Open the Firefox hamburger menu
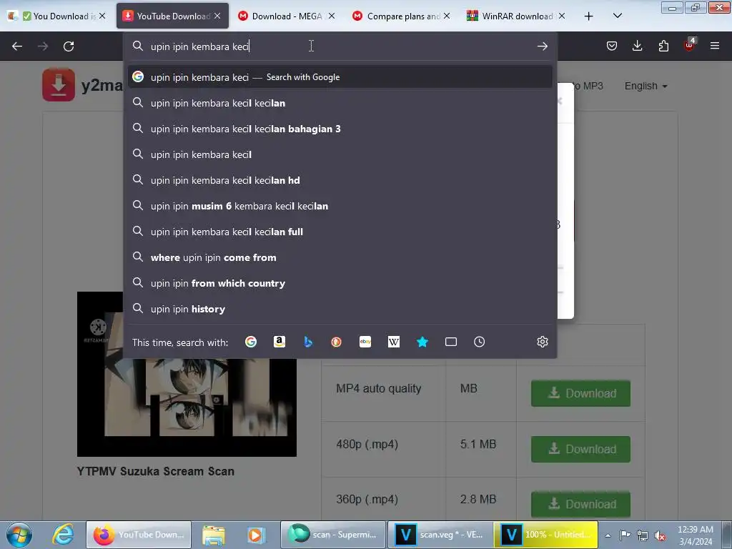This screenshot has width=732, height=549. coord(715,46)
